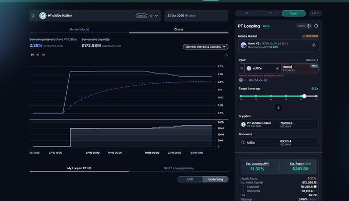Open RISK INFO link
Screen dimensions: 349x201
click(310, 36)
